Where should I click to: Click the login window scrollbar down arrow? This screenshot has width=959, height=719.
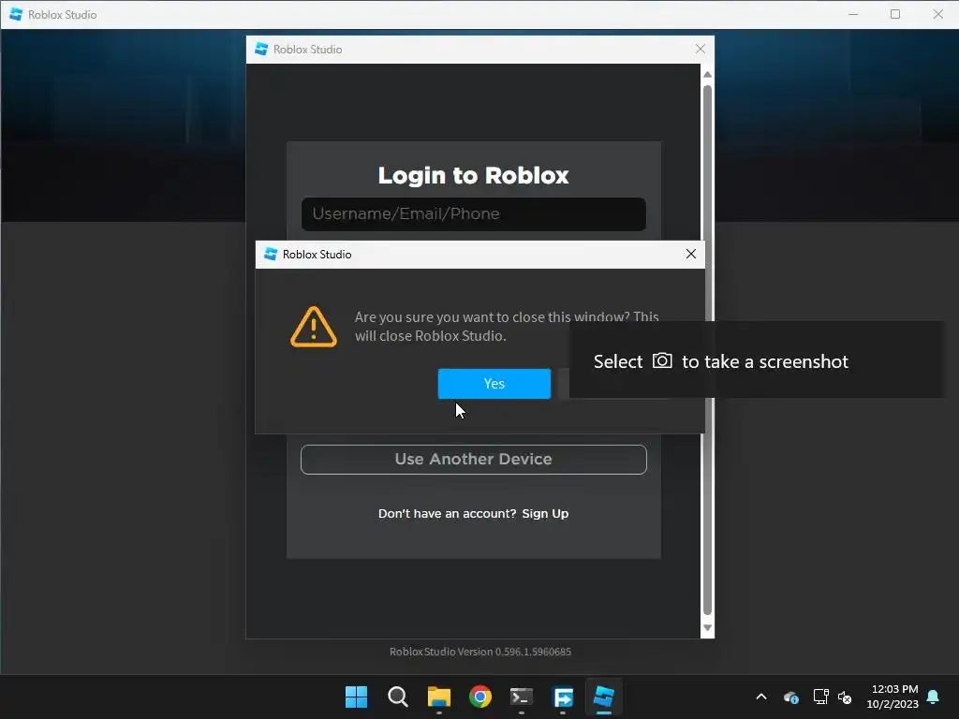(708, 628)
